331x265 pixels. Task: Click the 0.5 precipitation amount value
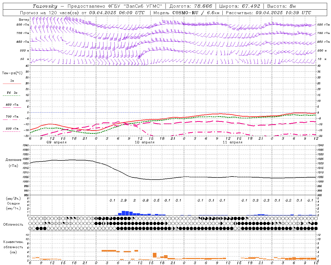pyautogui.click(x=156, y=200)
